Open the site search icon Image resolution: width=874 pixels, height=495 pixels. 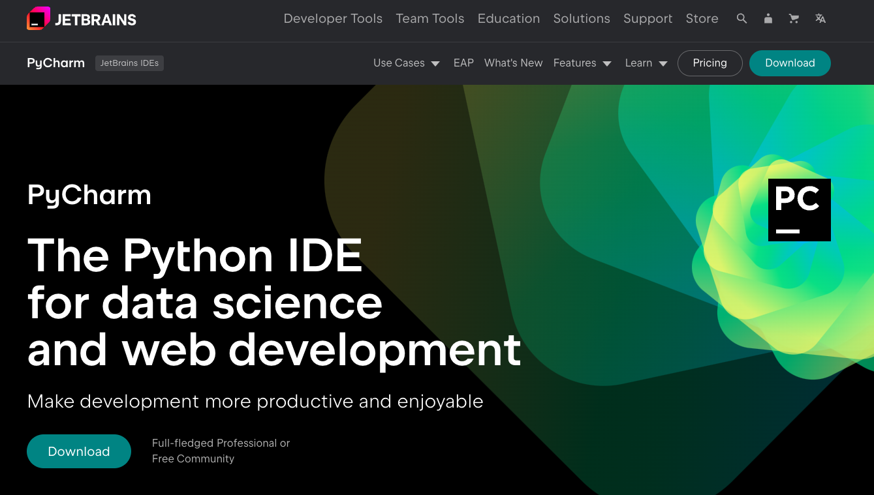[x=741, y=19]
